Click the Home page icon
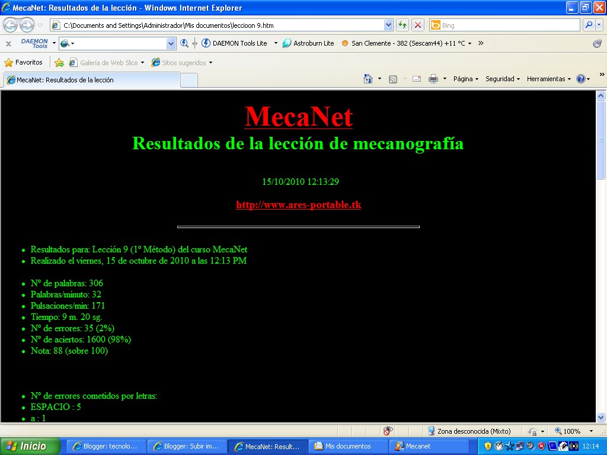This screenshot has width=607, height=455. 368,79
